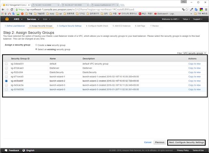Go to step 5 Add EC2 Instances
This screenshot has height=153, width=209.
point(122,26)
